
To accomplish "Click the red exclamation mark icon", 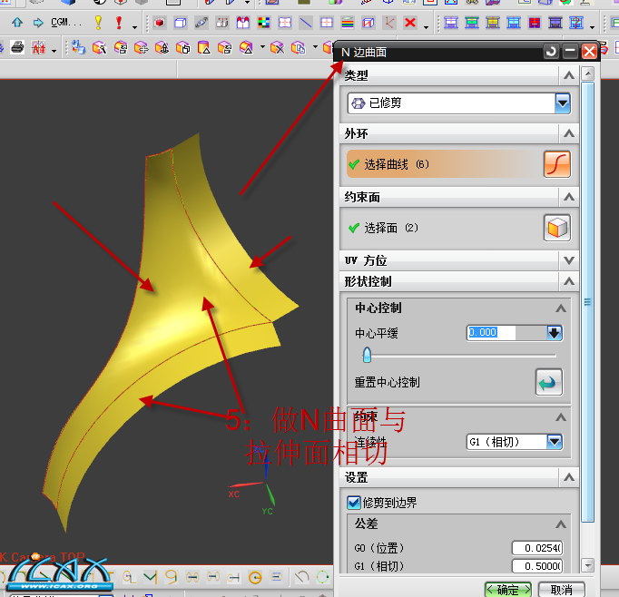I will pyautogui.click(x=119, y=23).
